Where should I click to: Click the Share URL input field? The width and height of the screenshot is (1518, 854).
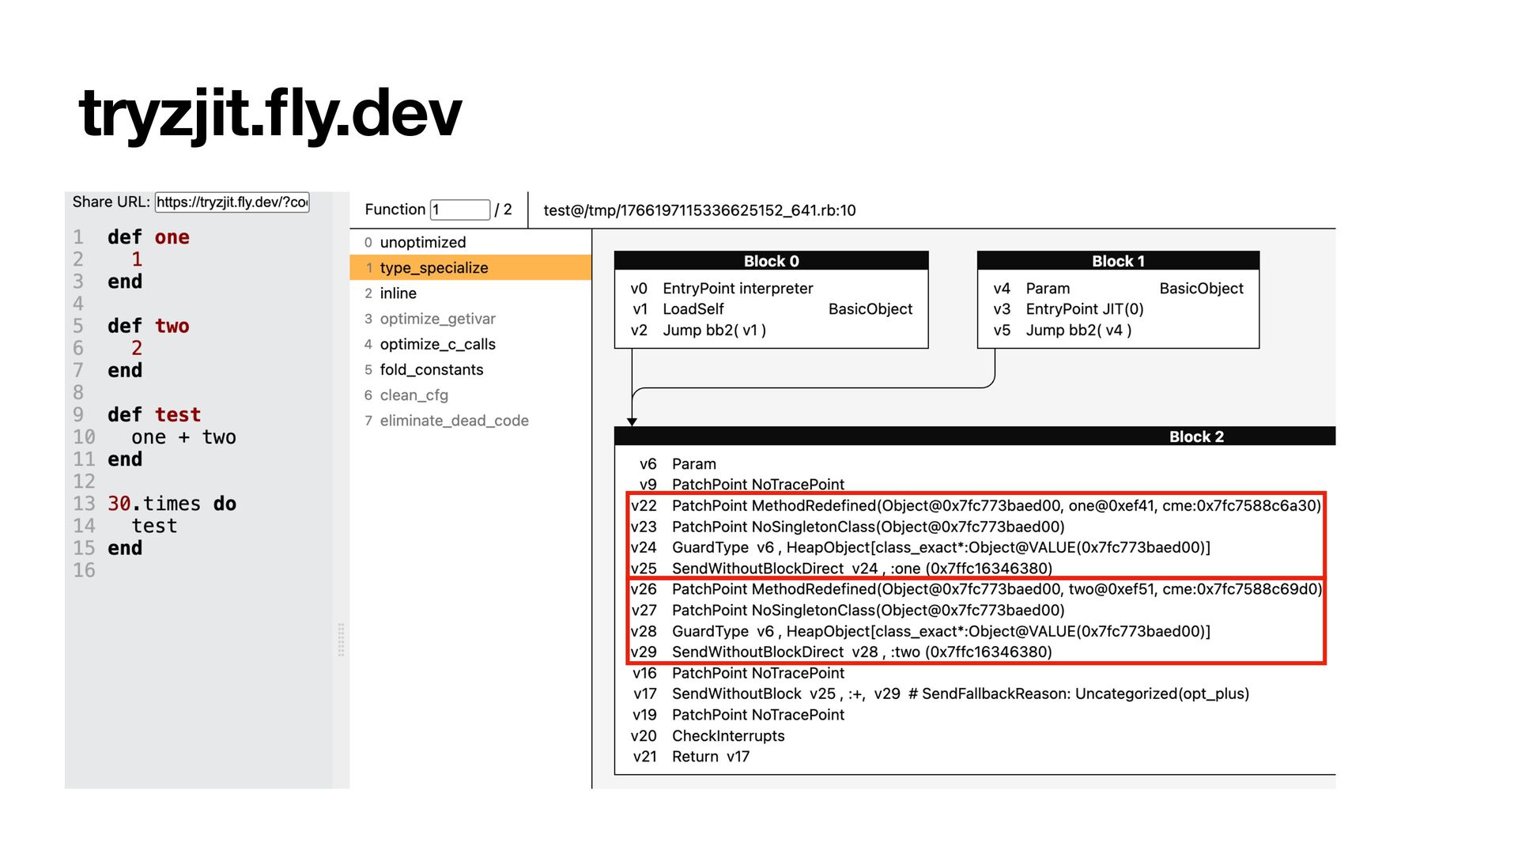tap(232, 202)
